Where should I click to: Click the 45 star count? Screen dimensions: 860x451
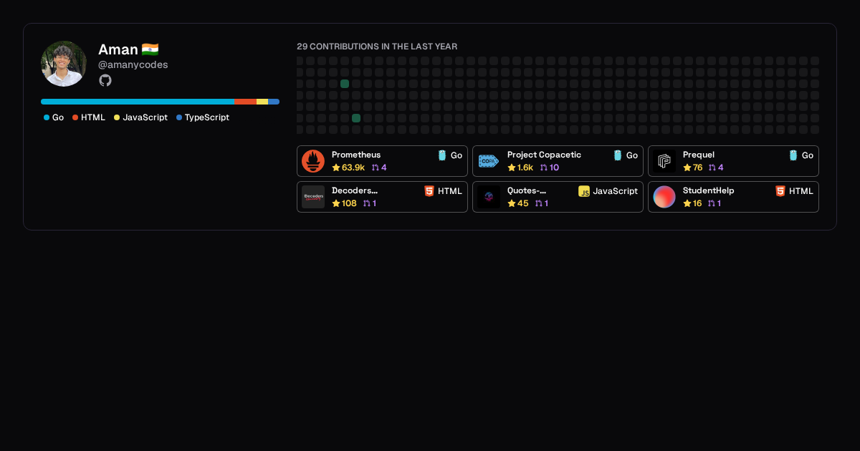523,203
